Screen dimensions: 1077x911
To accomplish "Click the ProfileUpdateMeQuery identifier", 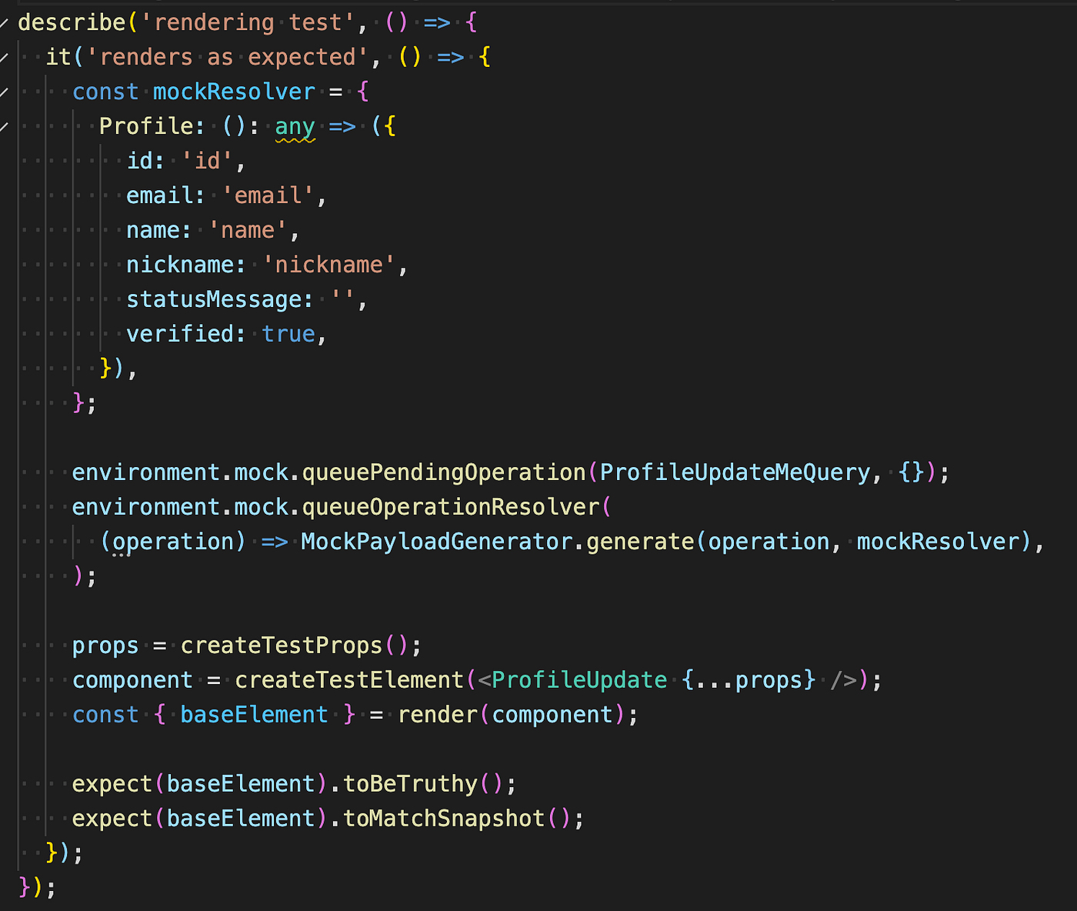I will click(733, 472).
